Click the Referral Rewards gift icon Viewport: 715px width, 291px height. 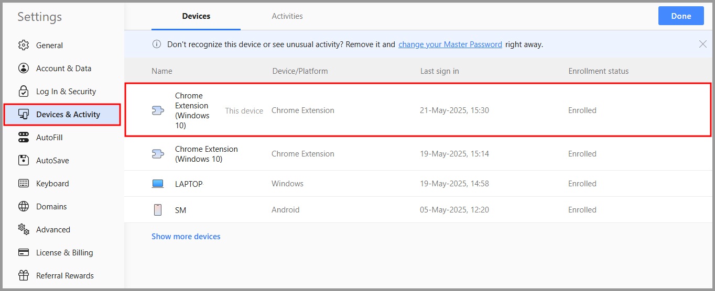click(24, 276)
